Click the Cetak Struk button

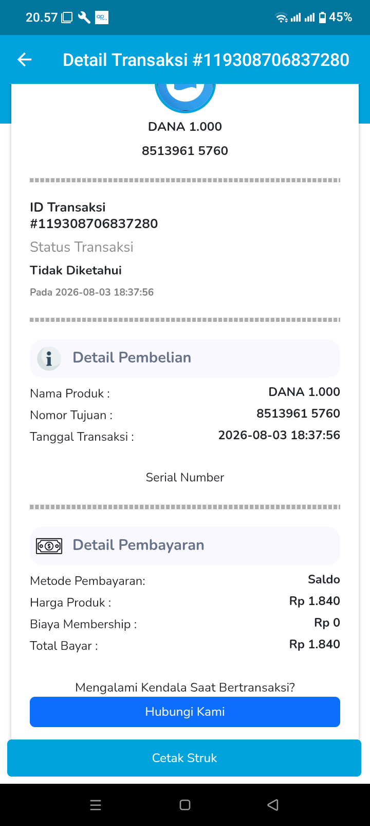(x=184, y=758)
